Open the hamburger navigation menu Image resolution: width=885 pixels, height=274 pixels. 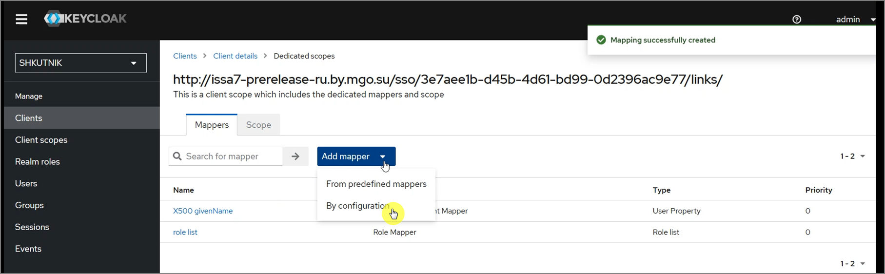(x=21, y=20)
